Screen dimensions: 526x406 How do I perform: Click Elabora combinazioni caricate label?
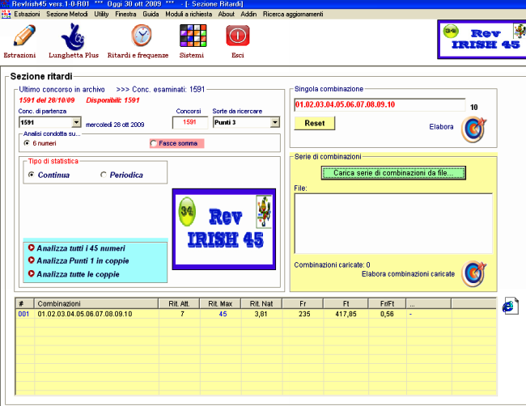pos(408,274)
